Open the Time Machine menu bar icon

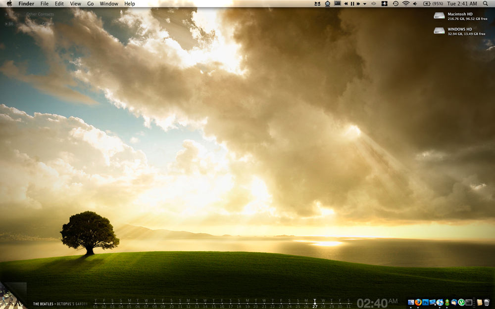pyautogui.click(x=396, y=4)
